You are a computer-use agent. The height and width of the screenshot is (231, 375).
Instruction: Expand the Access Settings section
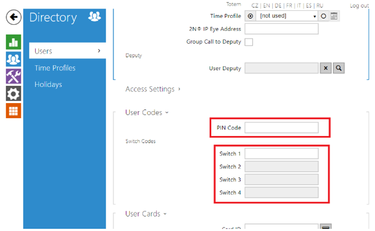click(x=152, y=89)
